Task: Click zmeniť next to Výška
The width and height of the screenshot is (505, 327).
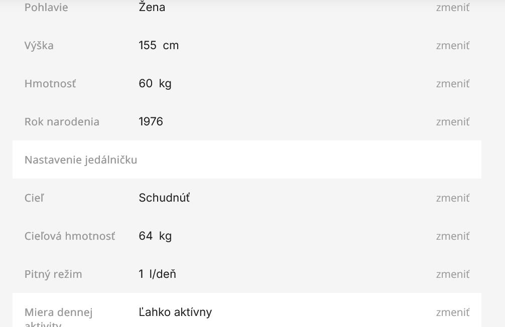Action: (x=452, y=46)
